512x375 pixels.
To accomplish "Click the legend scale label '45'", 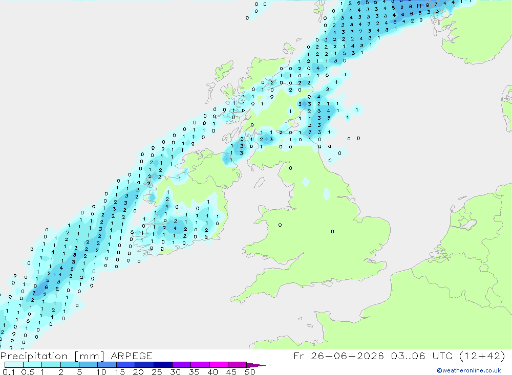I will coord(231,372).
